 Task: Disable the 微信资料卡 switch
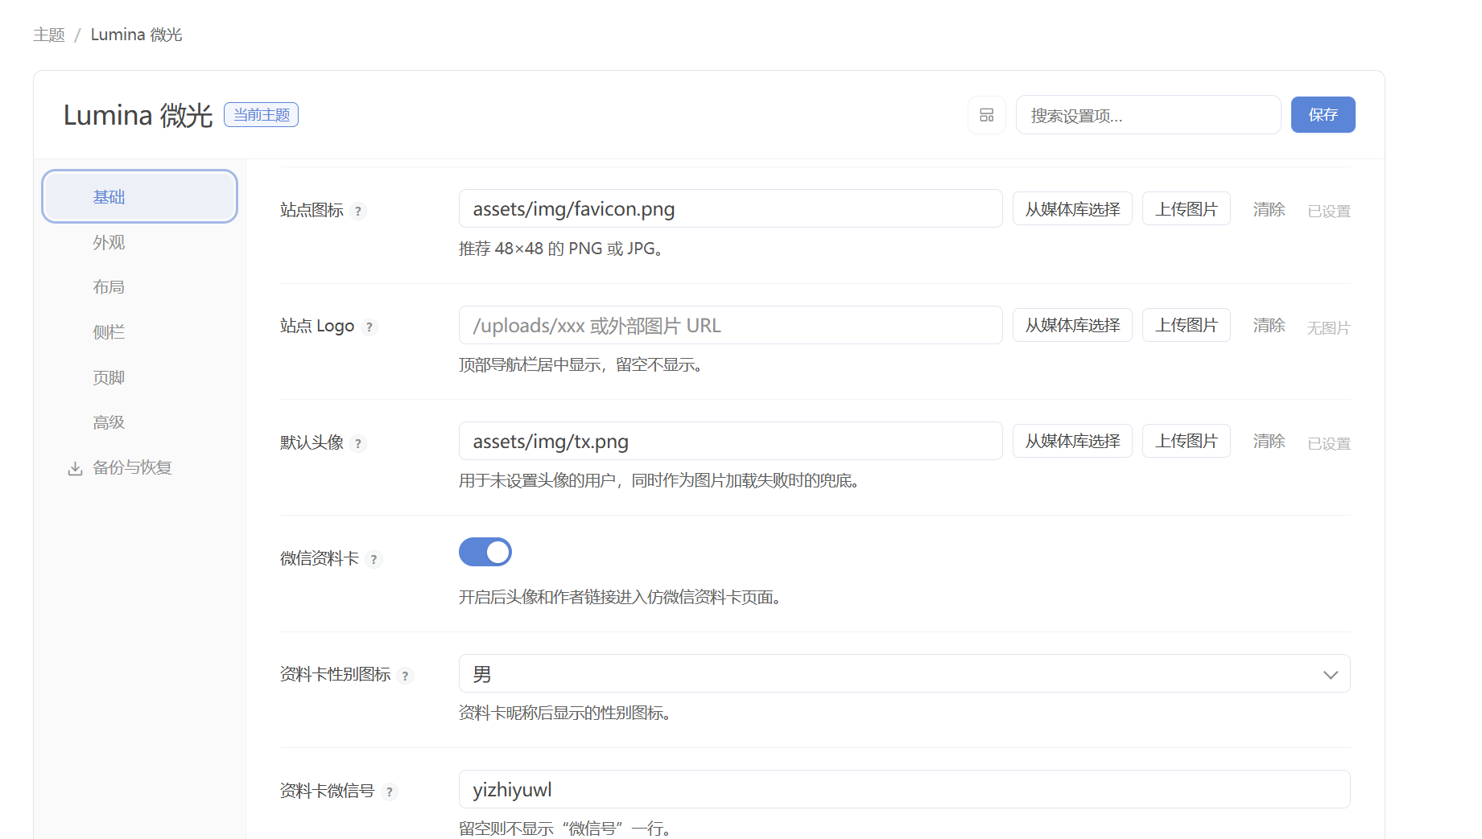point(485,552)
